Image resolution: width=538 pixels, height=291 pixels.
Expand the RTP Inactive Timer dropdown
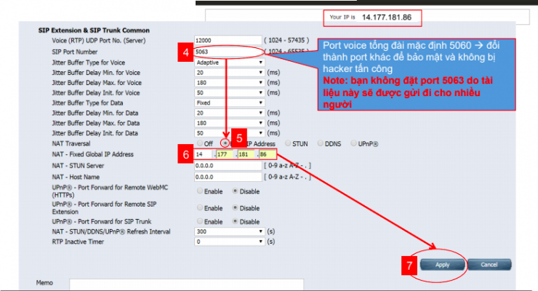(x=229, y=241)
